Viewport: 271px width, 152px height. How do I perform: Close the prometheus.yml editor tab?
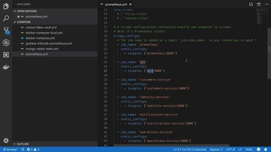[x=130, y=4]
